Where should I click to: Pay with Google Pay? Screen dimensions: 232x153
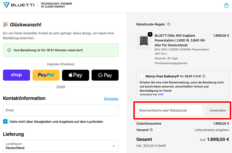pyautogui.click(x=105, y=75)
